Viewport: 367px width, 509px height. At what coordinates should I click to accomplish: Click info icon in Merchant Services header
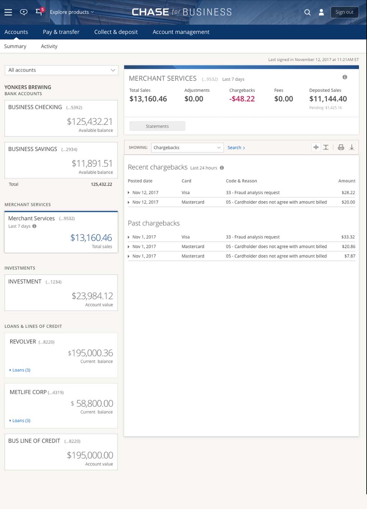[345, 77]
